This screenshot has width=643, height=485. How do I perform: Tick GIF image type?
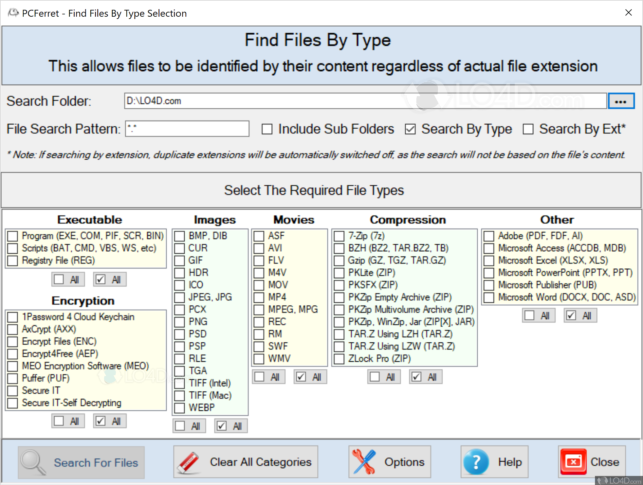point(179,260)
